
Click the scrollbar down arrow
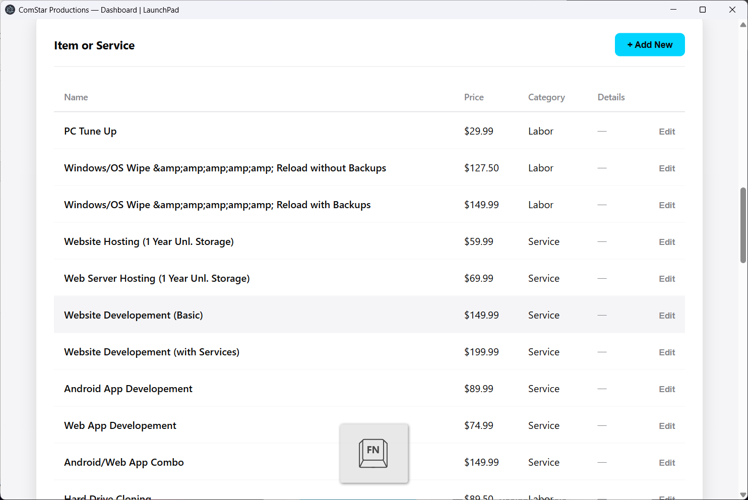[x=743, y=495]
